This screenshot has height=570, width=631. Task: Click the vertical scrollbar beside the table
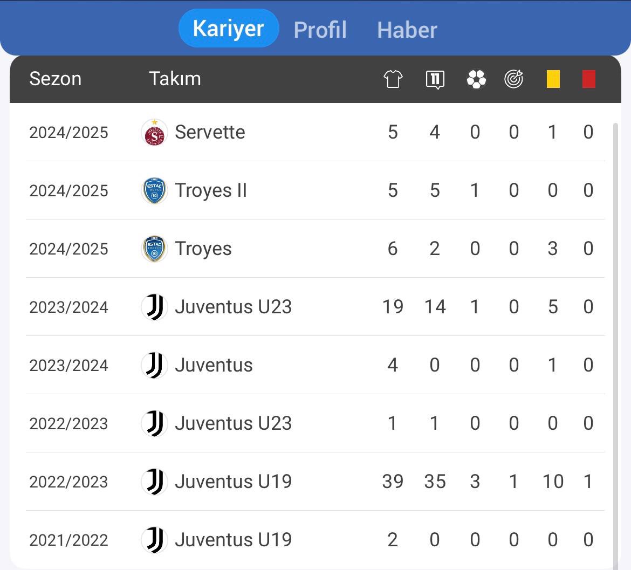click(615, 346)
